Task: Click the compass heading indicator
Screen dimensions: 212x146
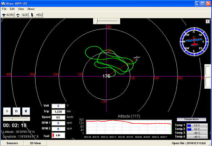Action: 191,40
